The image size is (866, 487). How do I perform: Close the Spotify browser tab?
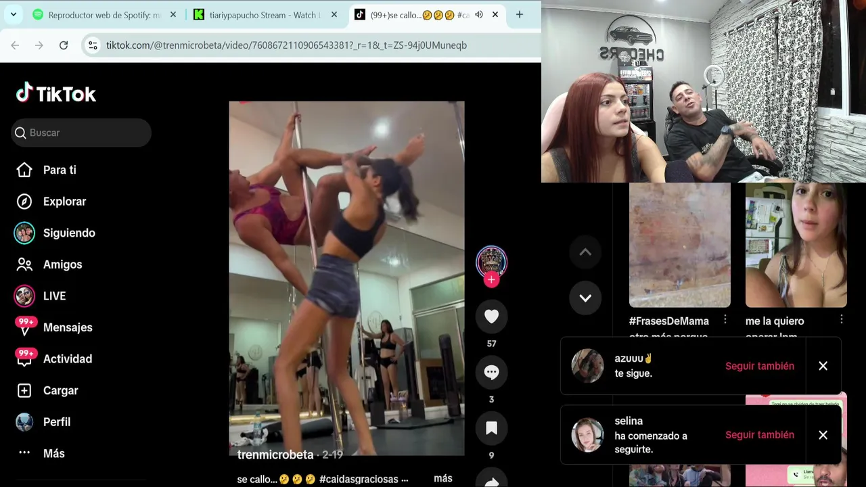click(173, 14)
